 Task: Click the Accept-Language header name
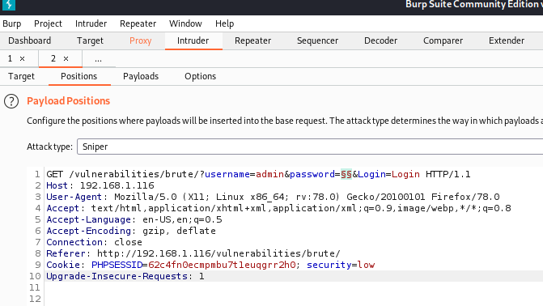click(x=89, y=219)
